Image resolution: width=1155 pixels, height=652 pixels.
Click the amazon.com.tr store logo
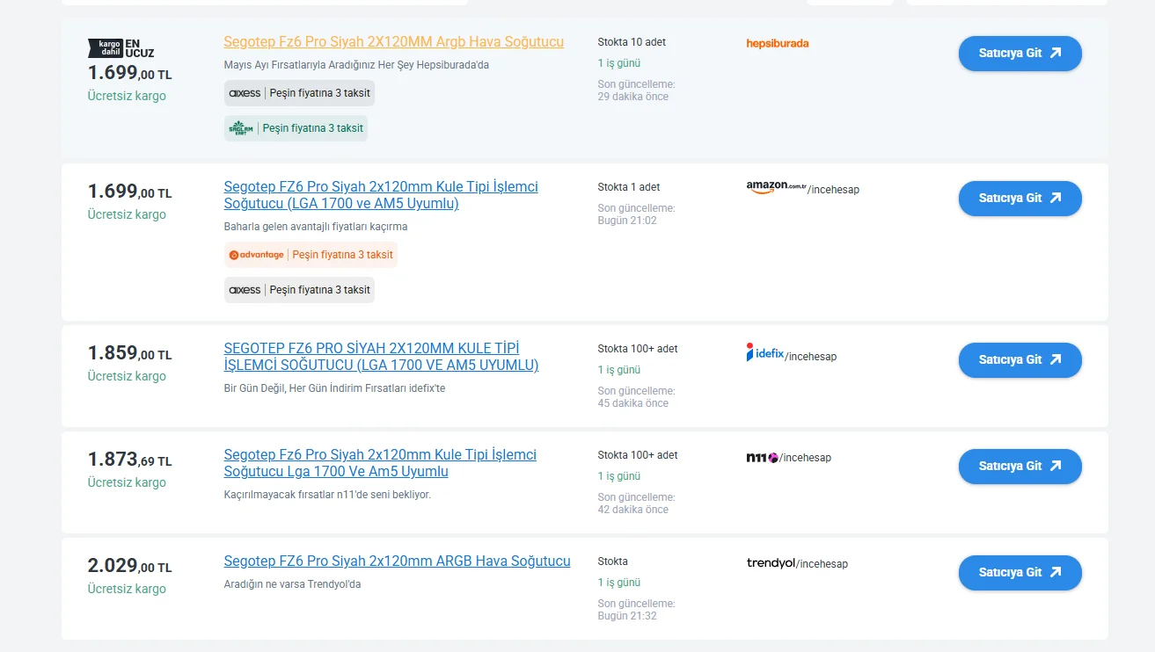click(x=777, y=186)
